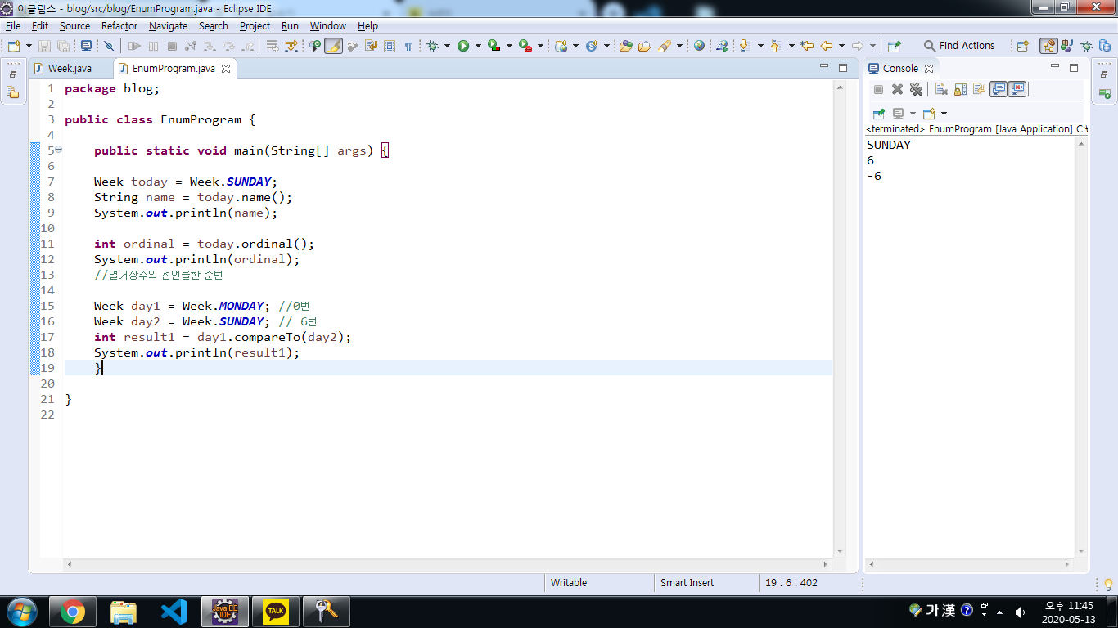Click the Search flashlight icon
This screenshot has height=628, width=1118.
(664, 46)
